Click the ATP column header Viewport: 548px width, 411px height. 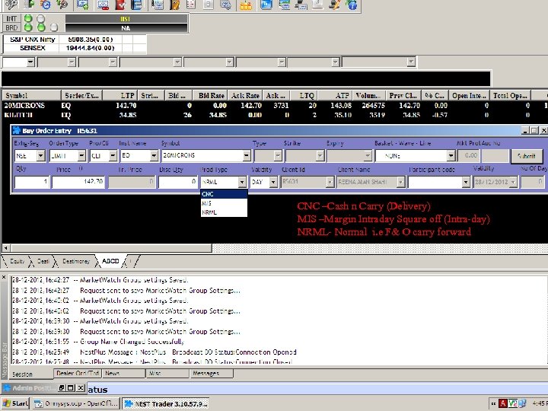tap(334, 95)
